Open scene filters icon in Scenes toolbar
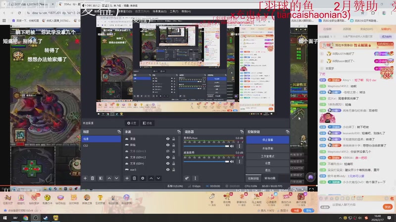The image size is (396, 222). click(101, 178)
